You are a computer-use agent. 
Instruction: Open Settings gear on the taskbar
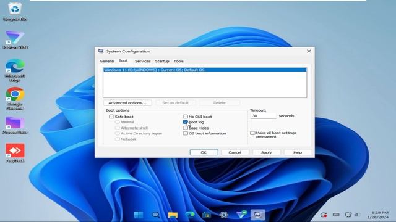pos(223,215)
